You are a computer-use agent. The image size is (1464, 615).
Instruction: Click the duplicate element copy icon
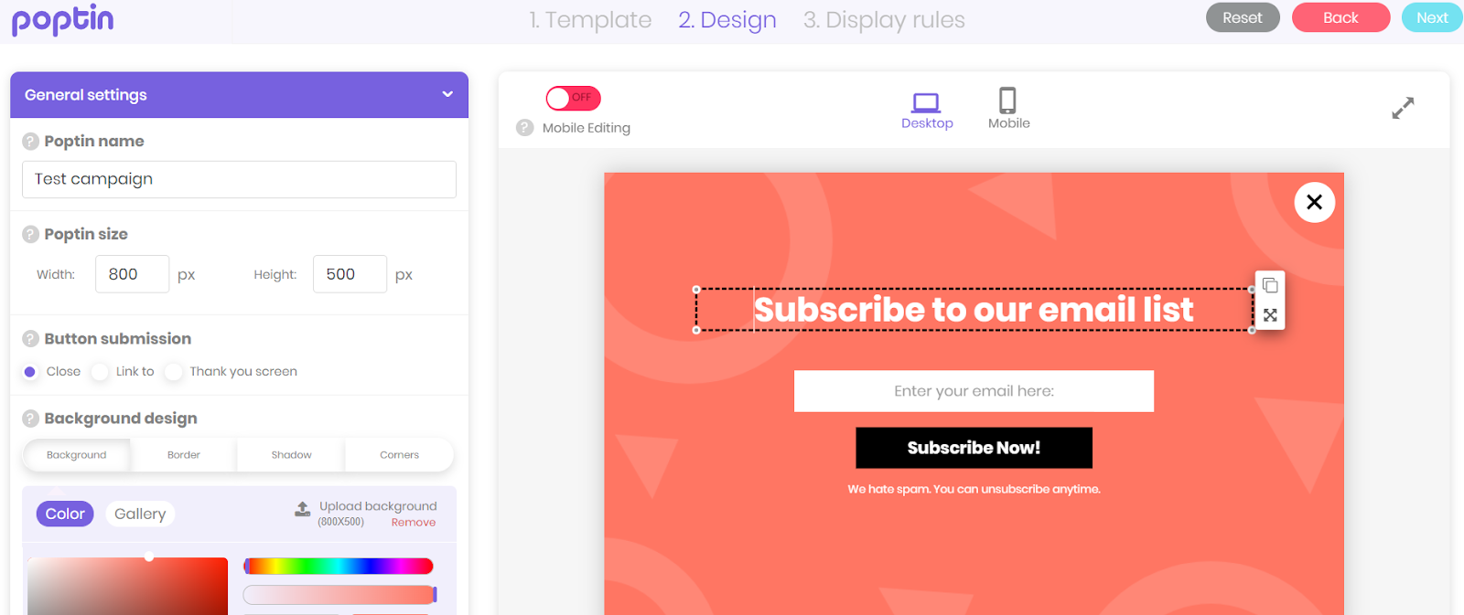(1270, 285)
